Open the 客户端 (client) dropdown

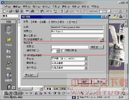86,68
